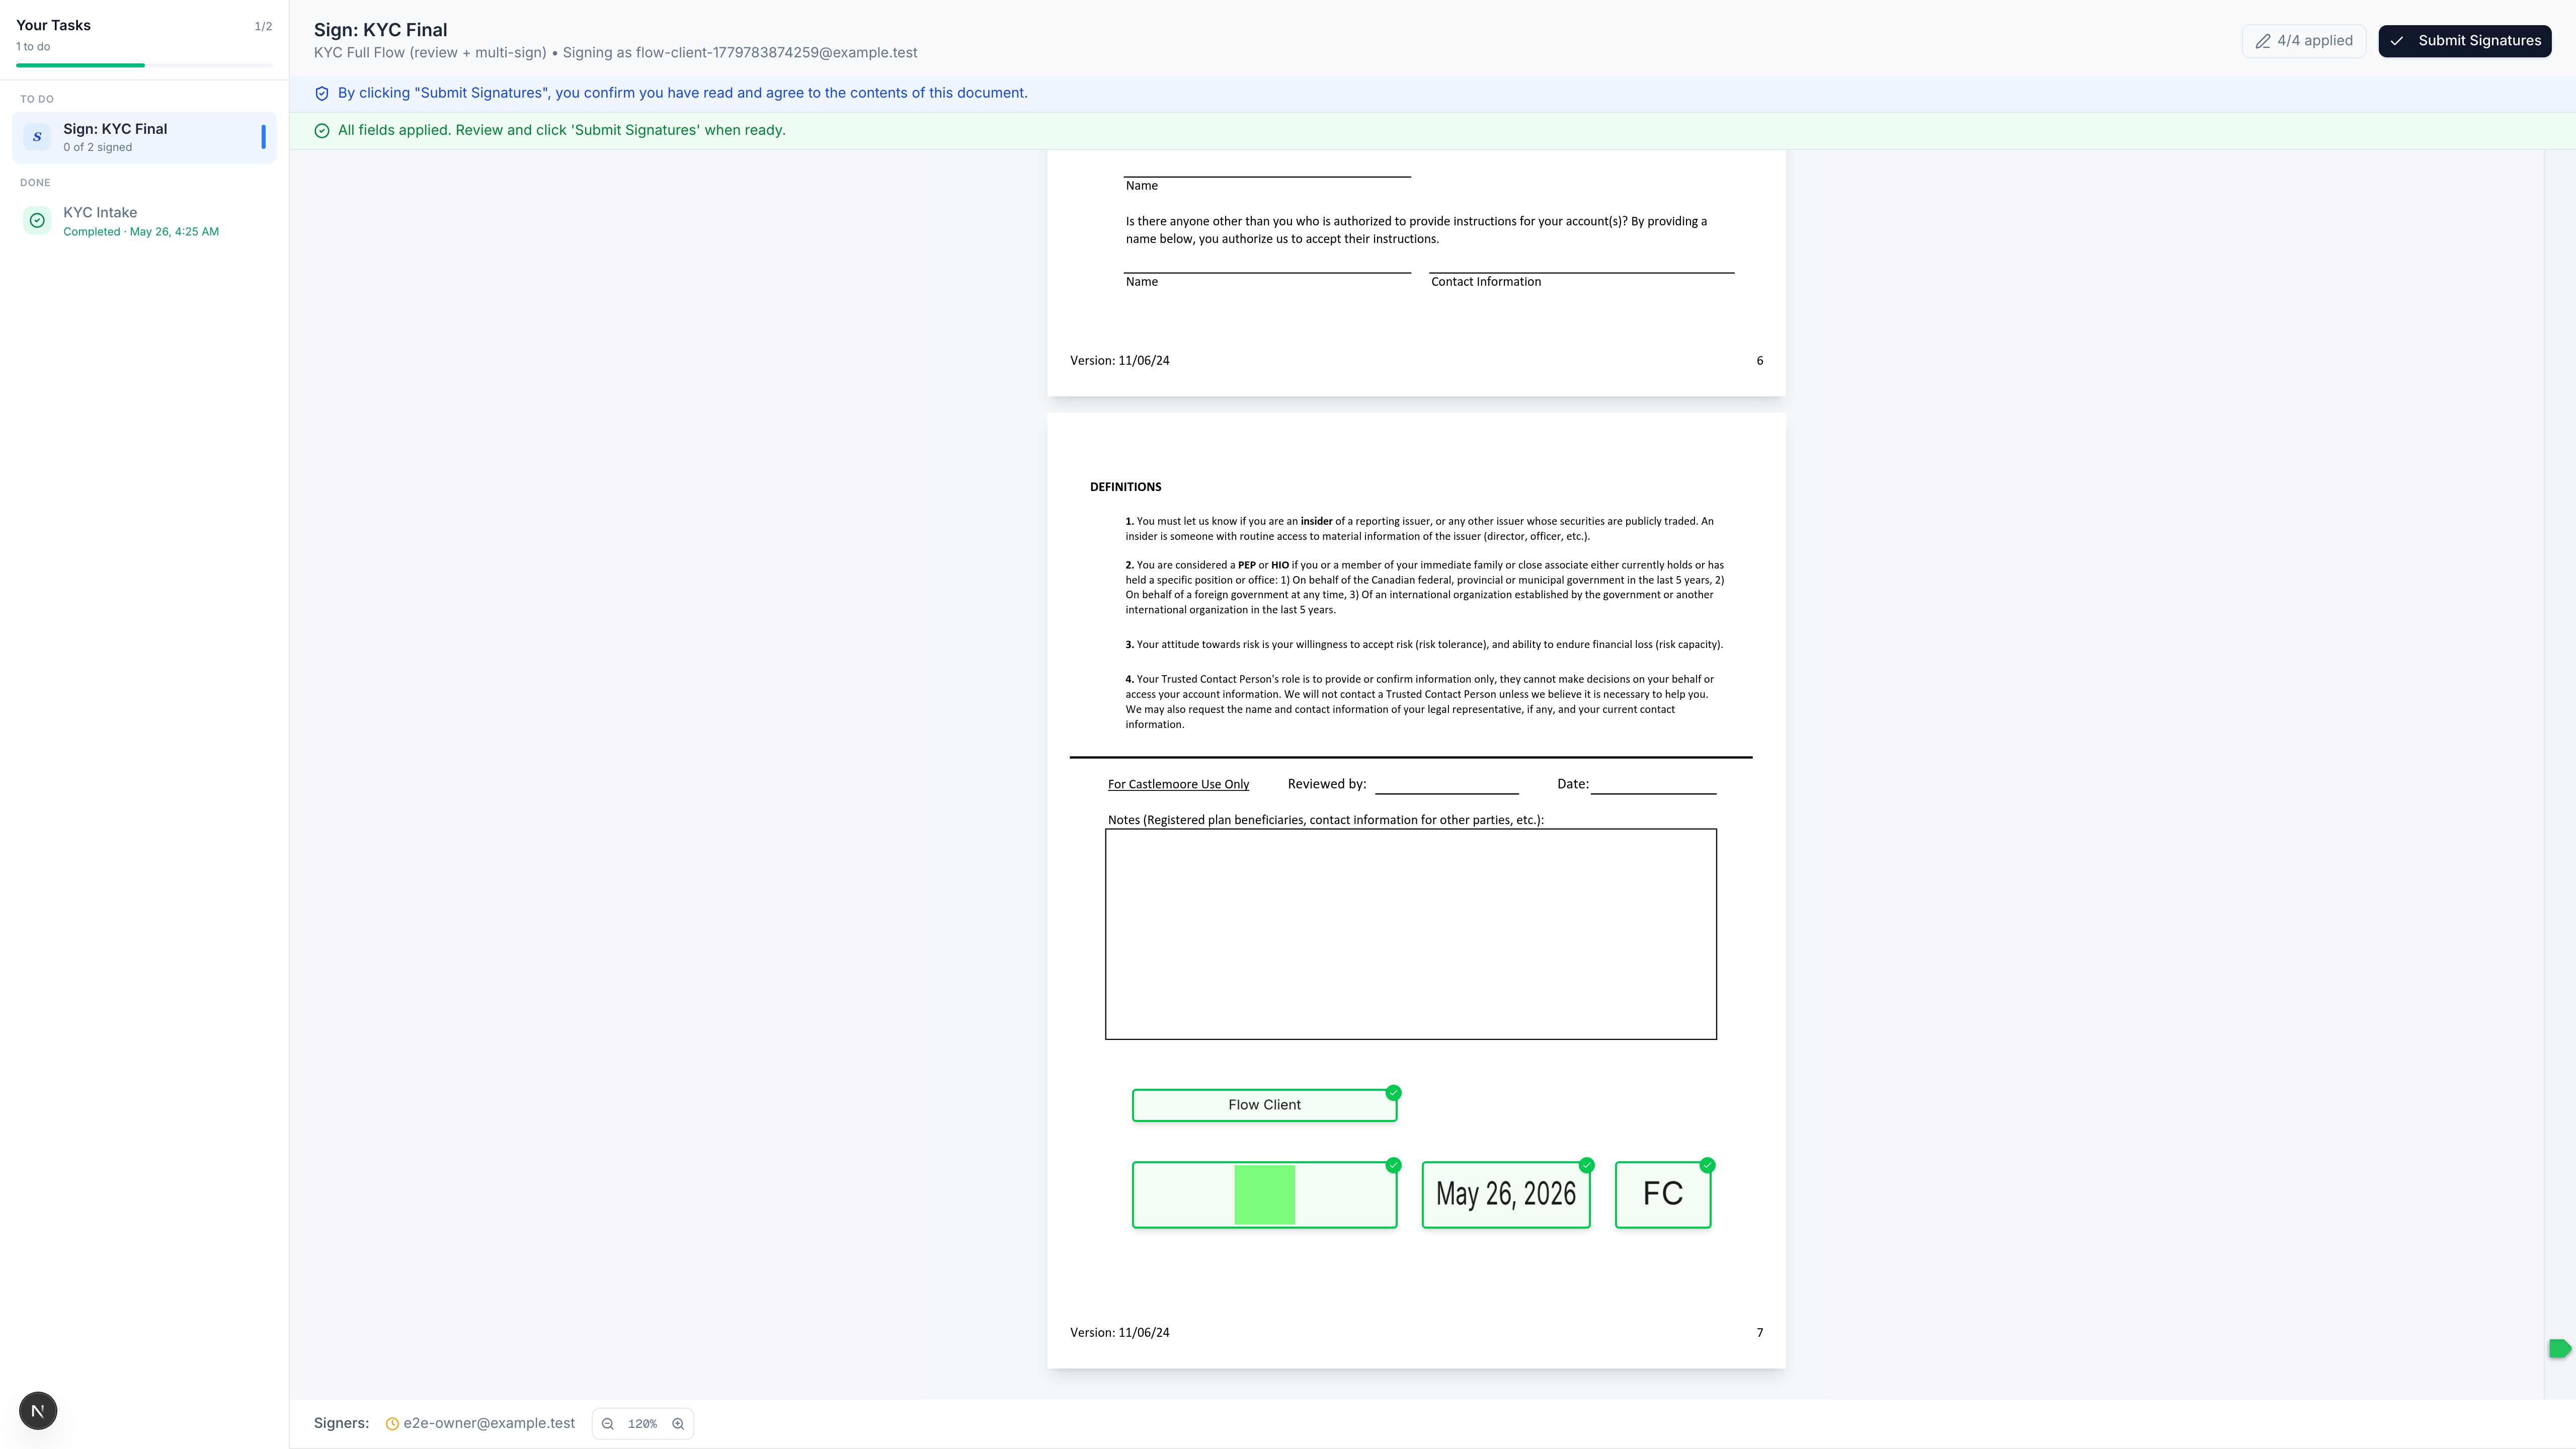Click the '0 of 2 signed' status text
The image size is (2576, 1449).
[97, 148]
